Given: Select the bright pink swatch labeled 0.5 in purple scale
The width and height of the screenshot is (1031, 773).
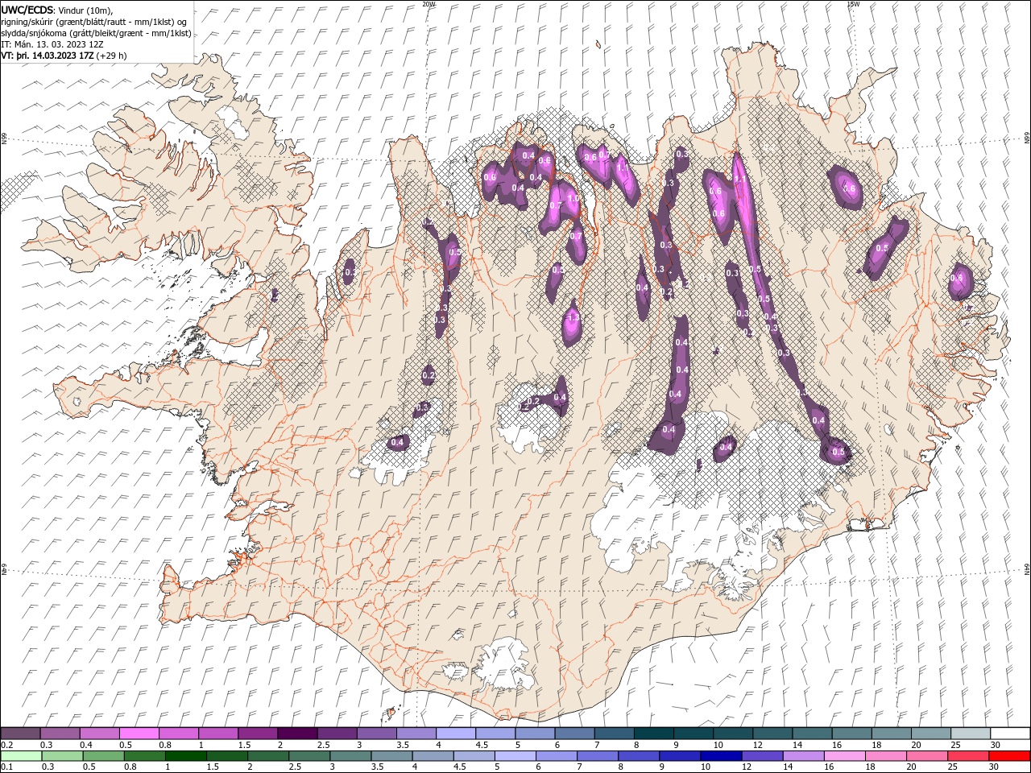Looking at the screenshot, I should click(139, 734).
